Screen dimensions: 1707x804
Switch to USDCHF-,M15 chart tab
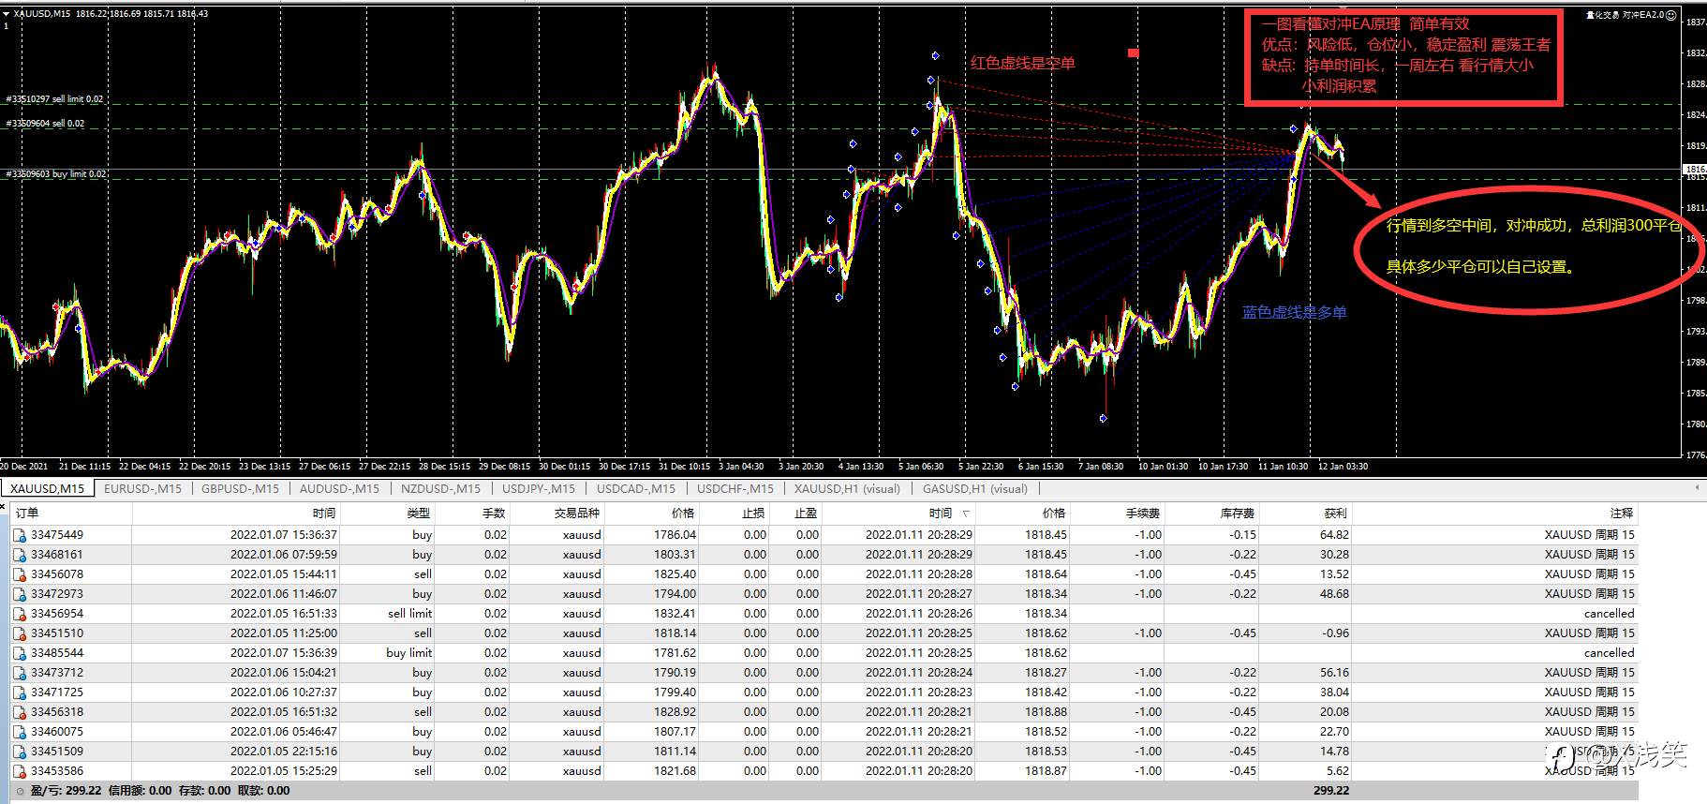[735, 488]
